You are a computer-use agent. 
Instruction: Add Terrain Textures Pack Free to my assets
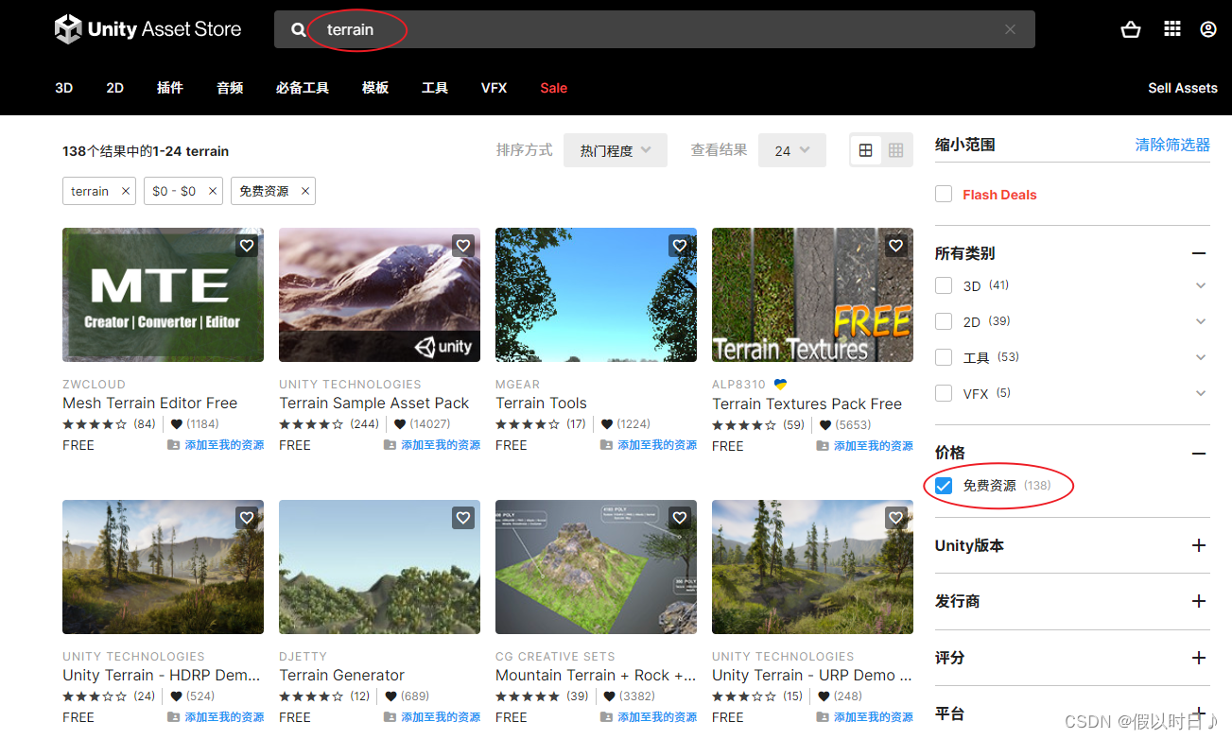[x=866, y=446]
